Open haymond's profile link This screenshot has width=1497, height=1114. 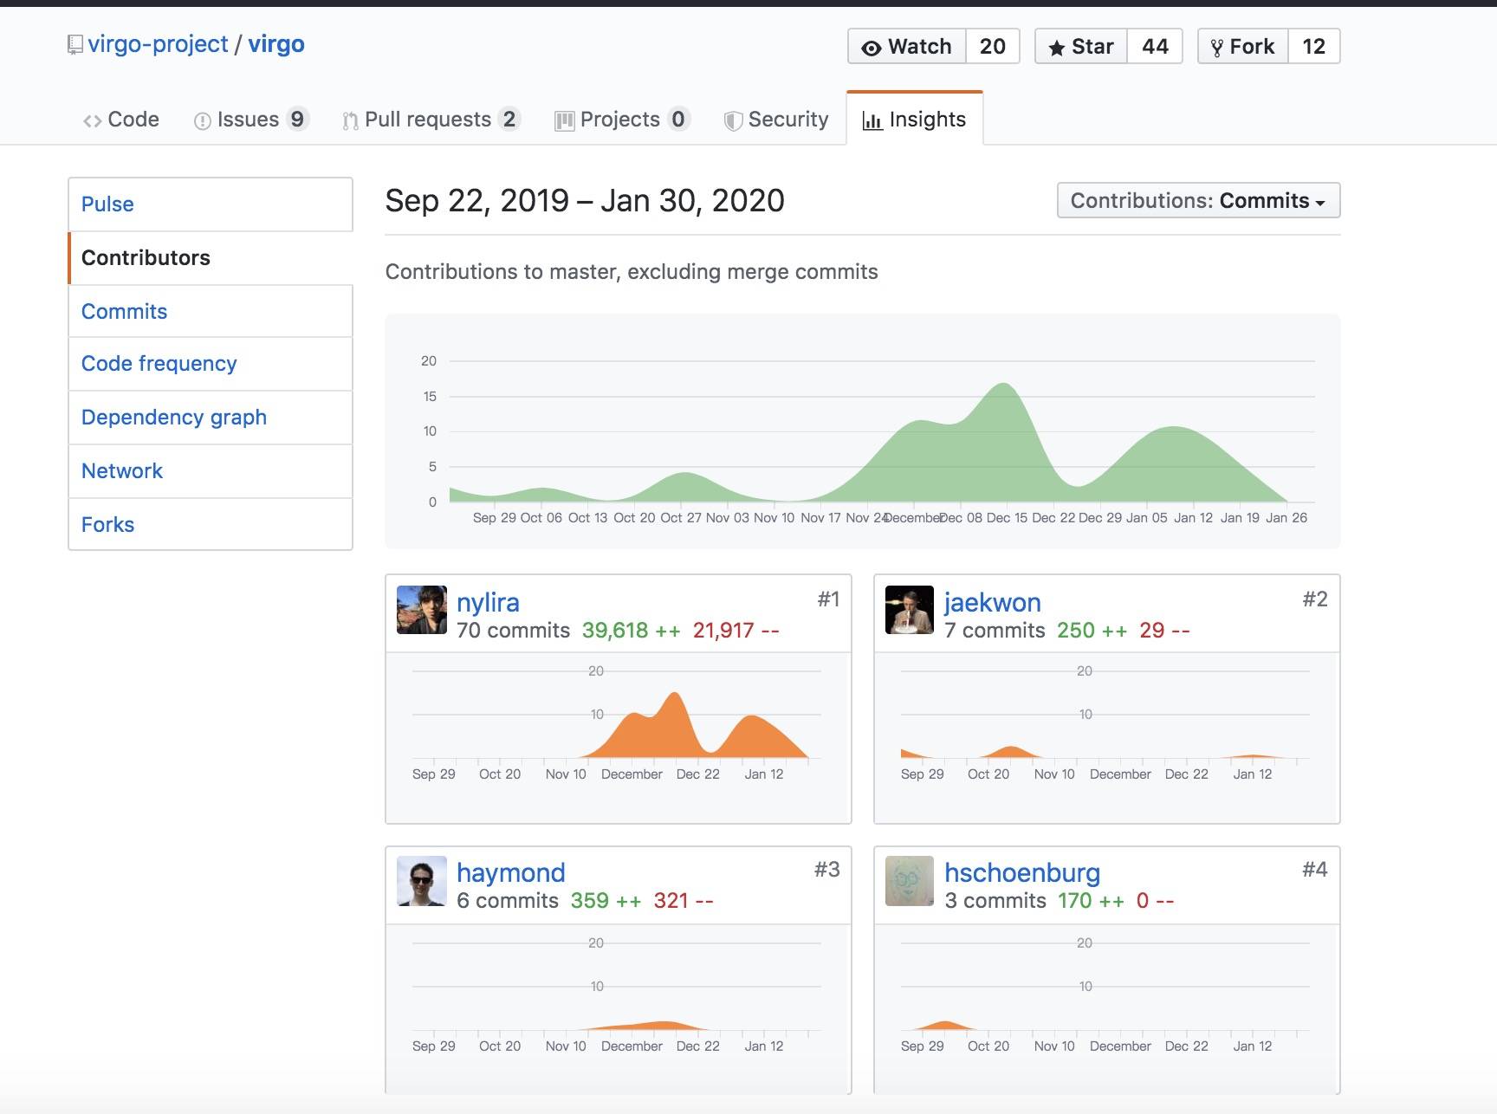pyautogui.click(x=511, y=872)
